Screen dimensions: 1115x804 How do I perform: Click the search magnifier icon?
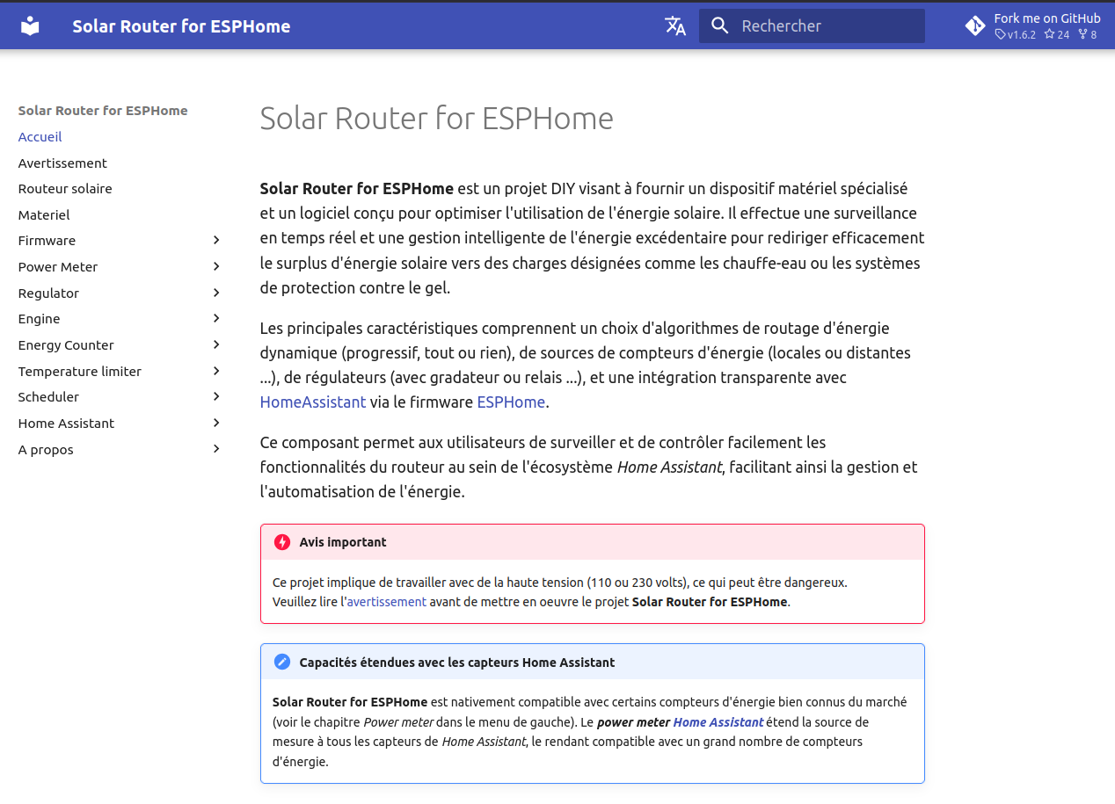720,26
